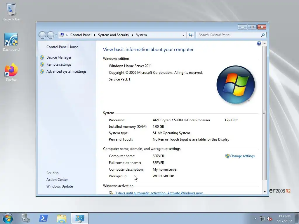Expand the arrow after System and Security

[x=132, y=35]
